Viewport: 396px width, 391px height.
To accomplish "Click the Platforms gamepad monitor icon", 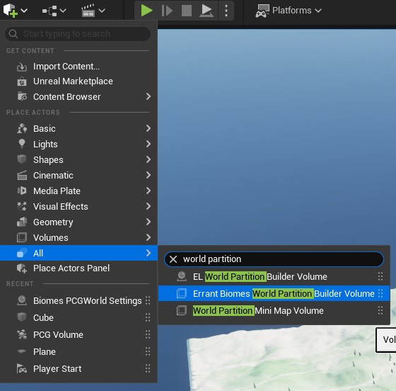I will 262,11.
